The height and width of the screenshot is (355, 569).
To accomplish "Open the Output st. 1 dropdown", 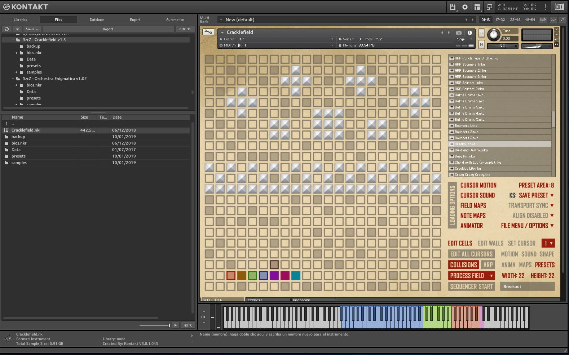I will (x=277, y=39).
